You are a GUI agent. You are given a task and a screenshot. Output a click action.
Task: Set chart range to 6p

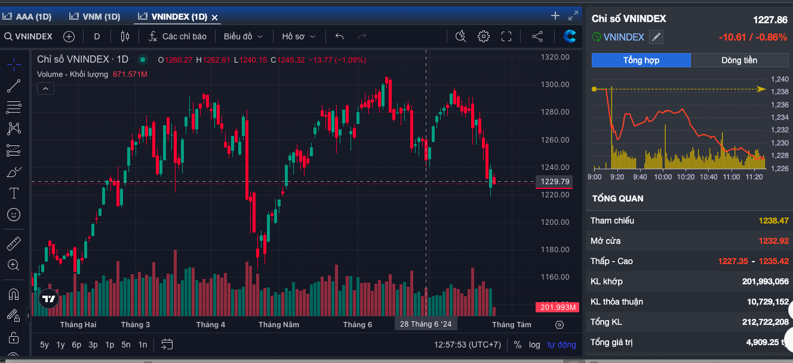pyautogui.click(x=76, y=345)
